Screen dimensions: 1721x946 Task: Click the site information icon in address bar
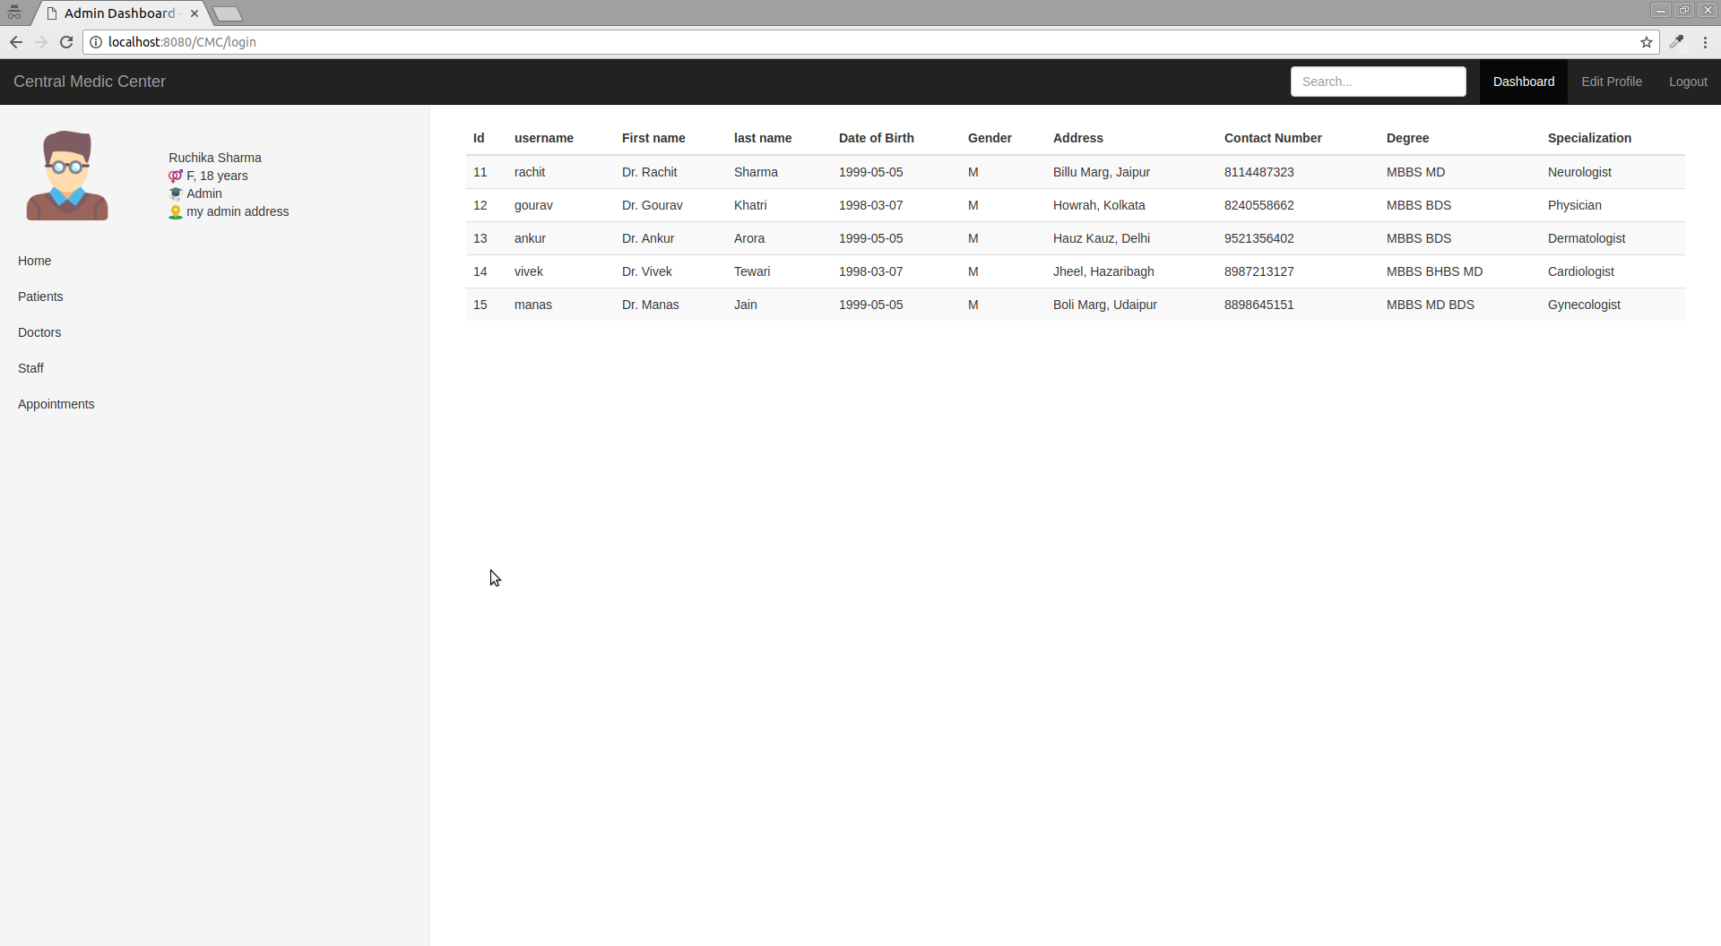(96, 42)
